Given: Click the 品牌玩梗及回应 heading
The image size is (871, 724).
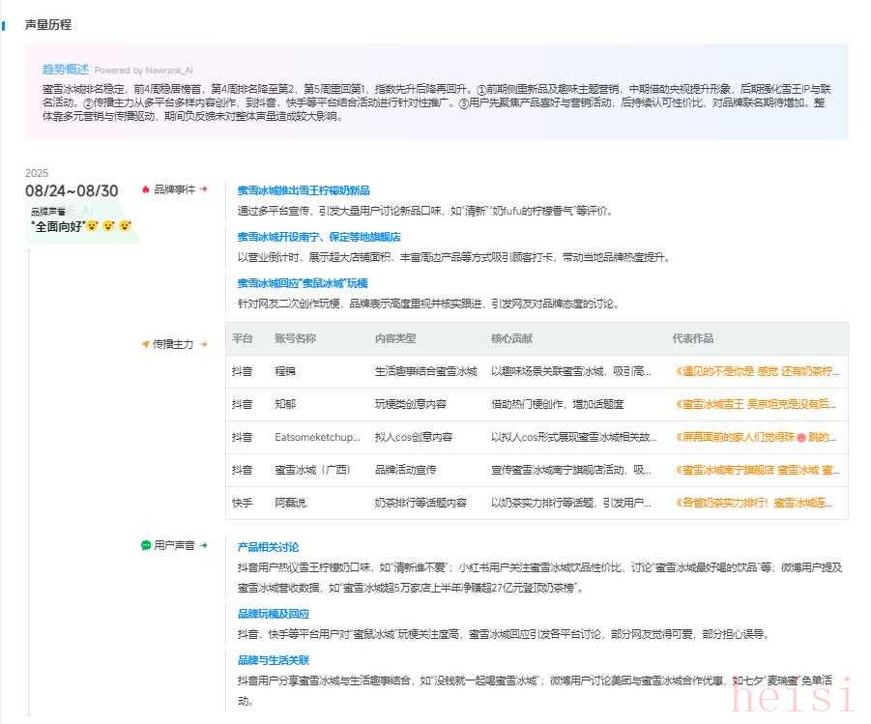Looking at the screenshot, I should [274, 614].
